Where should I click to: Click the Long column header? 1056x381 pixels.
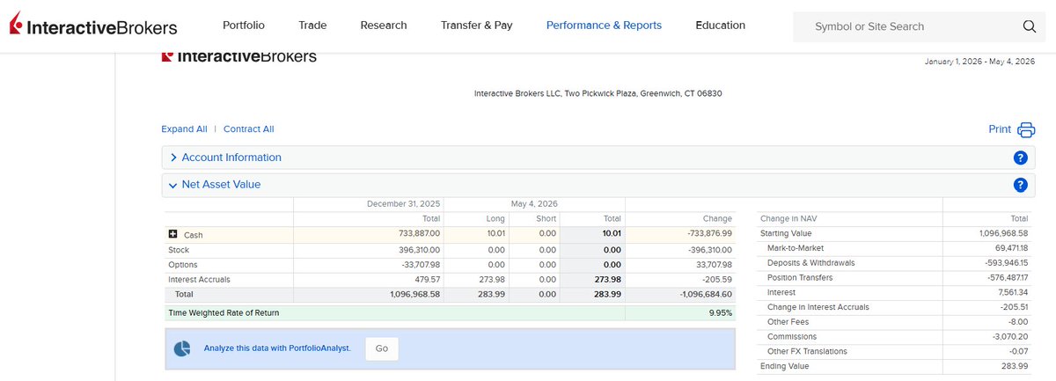coord(495,219)
